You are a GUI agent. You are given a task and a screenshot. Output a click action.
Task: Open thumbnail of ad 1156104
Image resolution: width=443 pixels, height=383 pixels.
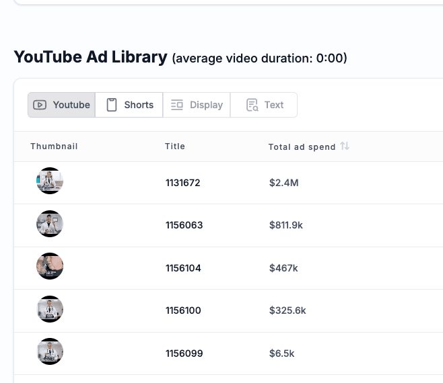[50, 266]
